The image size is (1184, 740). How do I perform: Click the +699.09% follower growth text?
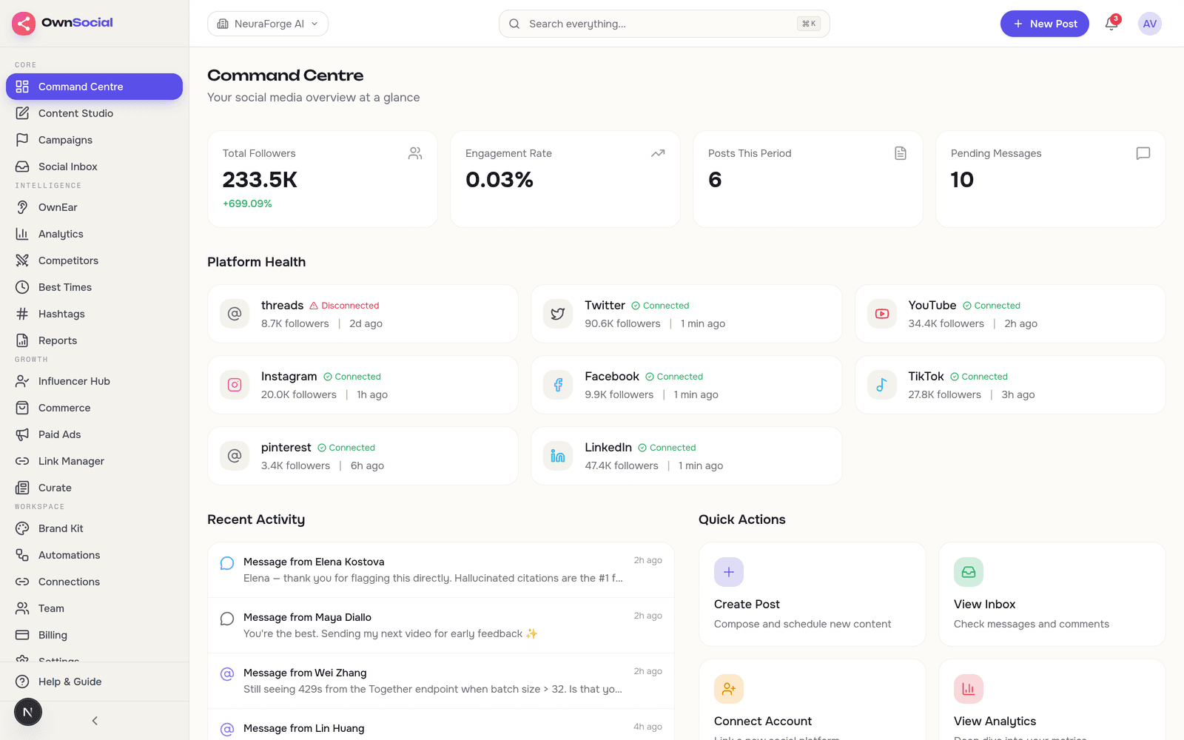coord(247,203)
